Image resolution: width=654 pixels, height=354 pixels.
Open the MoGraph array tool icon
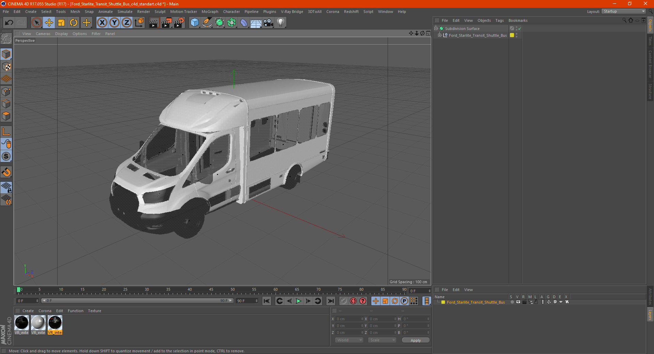(x=232, y=23)
